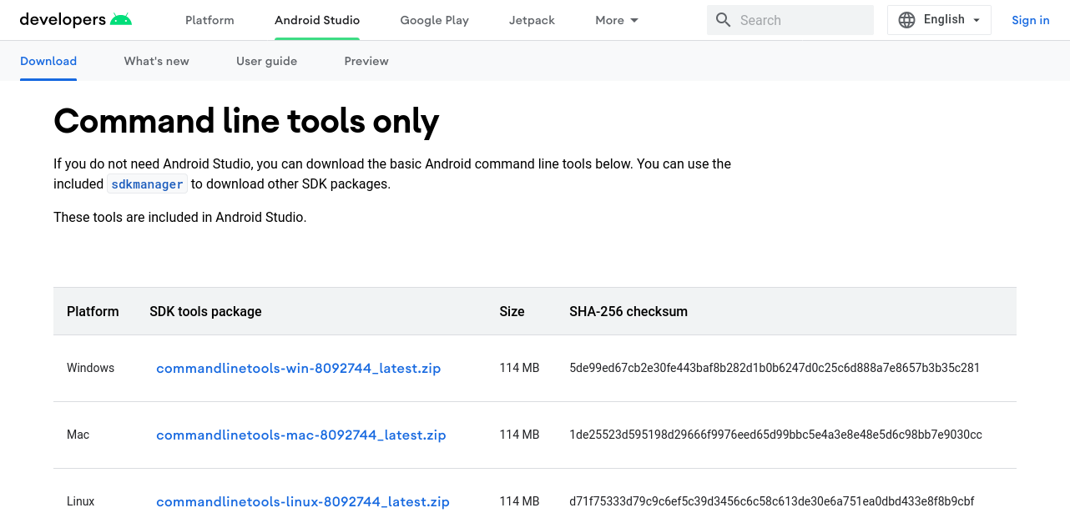Click the Linux platform cell
Screen dimensions: 1070x523
tap(81, 501)
